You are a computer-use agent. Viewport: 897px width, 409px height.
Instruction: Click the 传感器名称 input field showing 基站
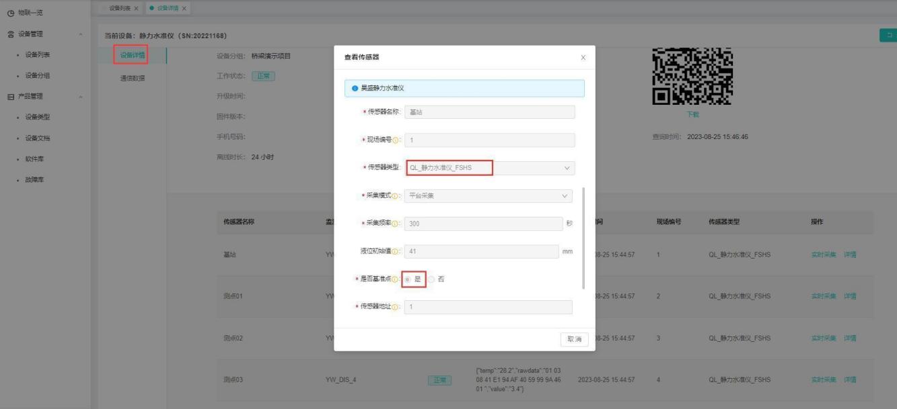pyautogui.click(x=489, y=112)
